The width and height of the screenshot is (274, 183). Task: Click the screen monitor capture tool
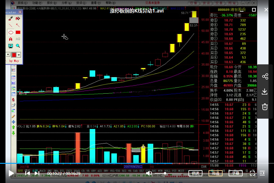[10, 46]
